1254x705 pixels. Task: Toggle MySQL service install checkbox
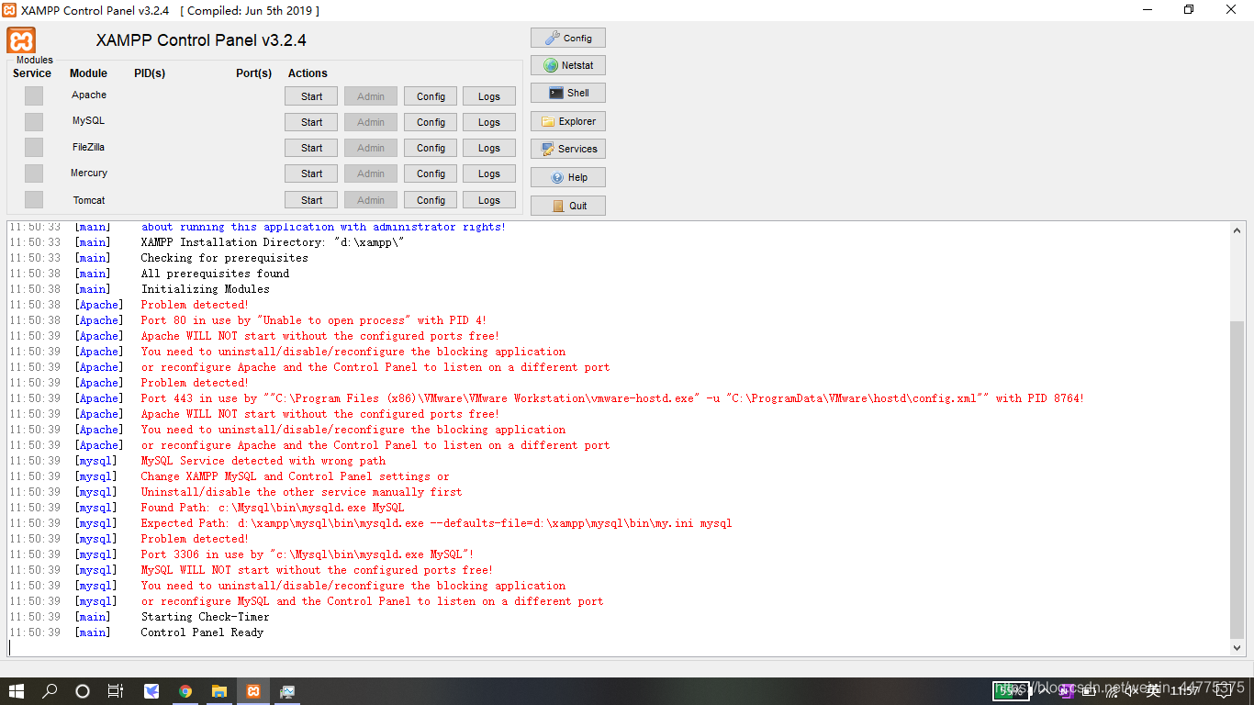click(x=34, y=121)
